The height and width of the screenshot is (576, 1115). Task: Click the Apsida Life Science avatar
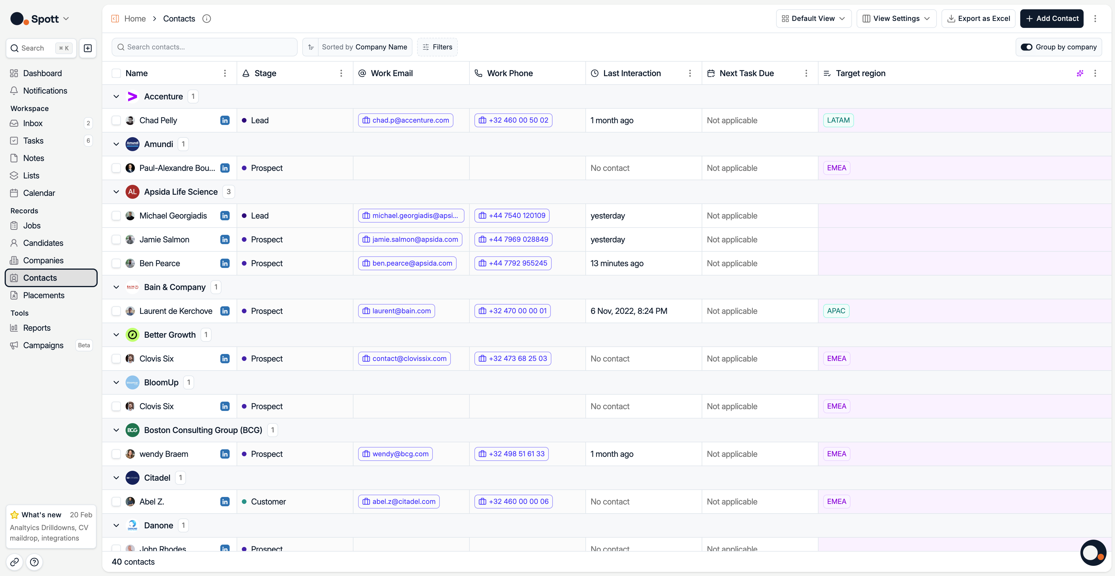[133, 192]
